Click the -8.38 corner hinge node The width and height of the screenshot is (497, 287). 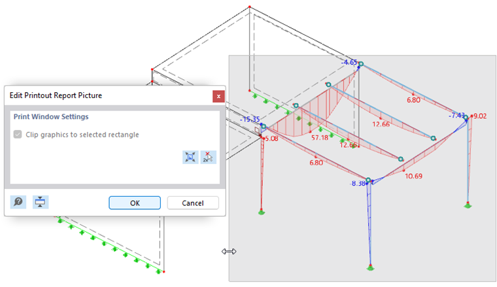click(x=368, y=180)
